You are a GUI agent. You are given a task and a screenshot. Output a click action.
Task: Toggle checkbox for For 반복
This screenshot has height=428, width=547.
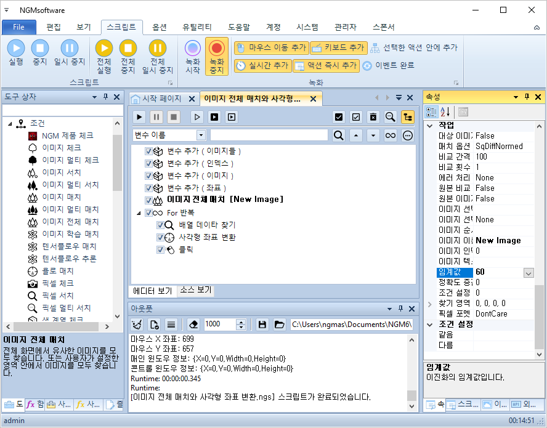148,213
